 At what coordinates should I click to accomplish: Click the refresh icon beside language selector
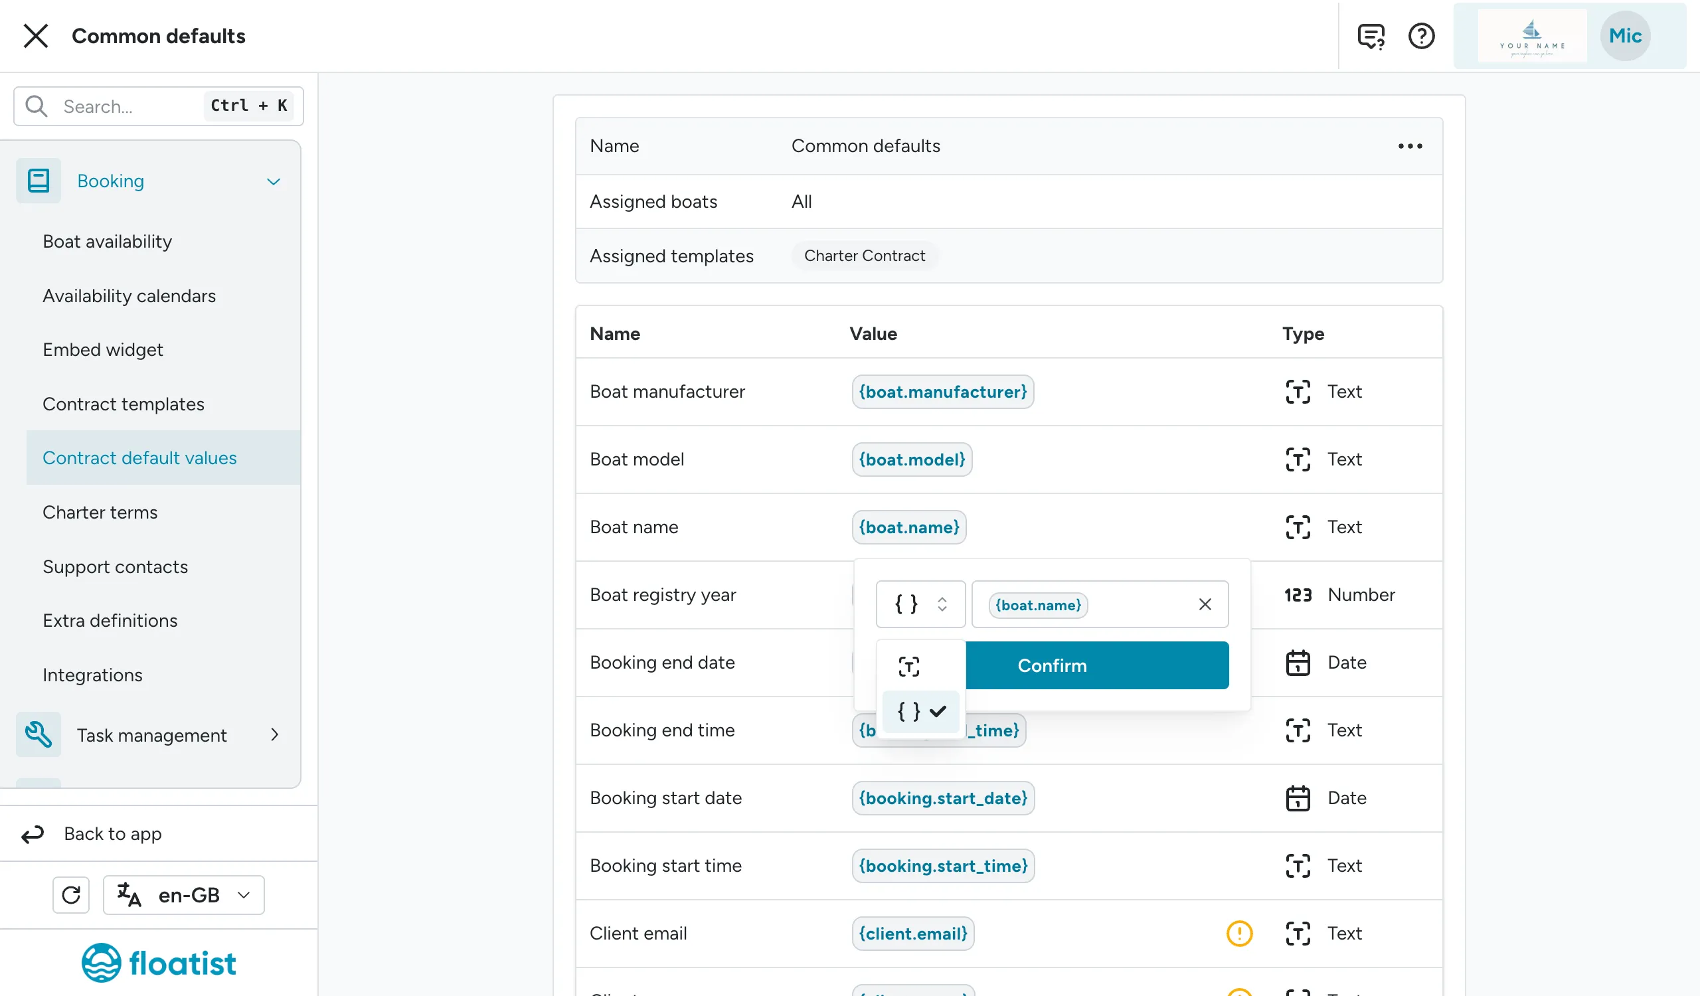pos(72,895)
